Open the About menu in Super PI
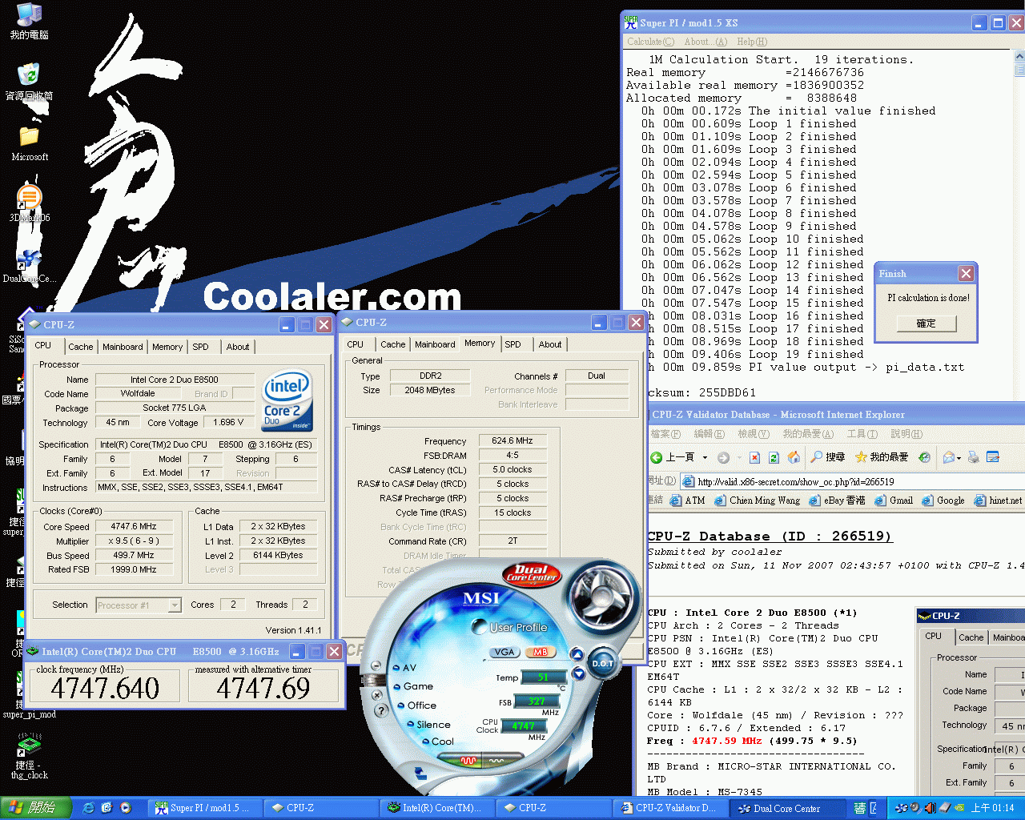Viewport: 1025px width, 820px height. (705, 42)
